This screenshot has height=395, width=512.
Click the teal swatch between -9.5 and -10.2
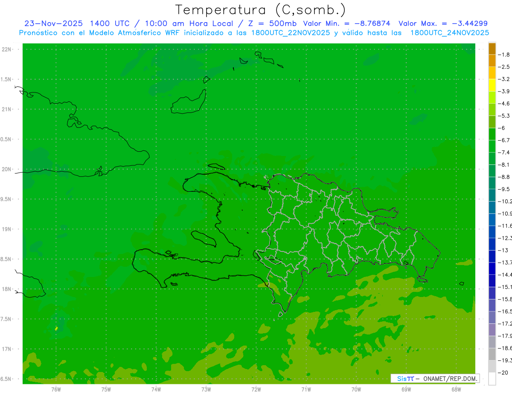(x=492, y=195)
